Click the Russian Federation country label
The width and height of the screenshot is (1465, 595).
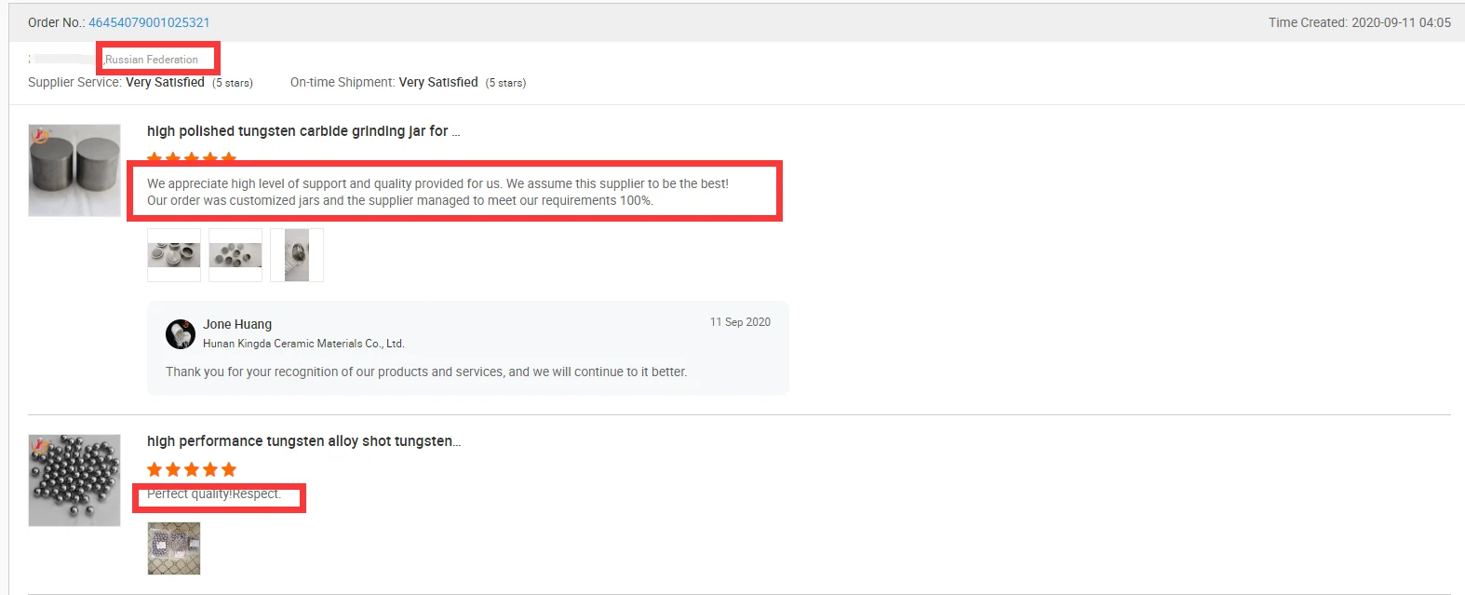pyautogui.click(x=152, y=60)
